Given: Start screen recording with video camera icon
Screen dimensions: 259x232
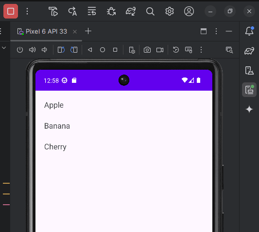Looking at the screenshot, I should (x=160, y=50).
